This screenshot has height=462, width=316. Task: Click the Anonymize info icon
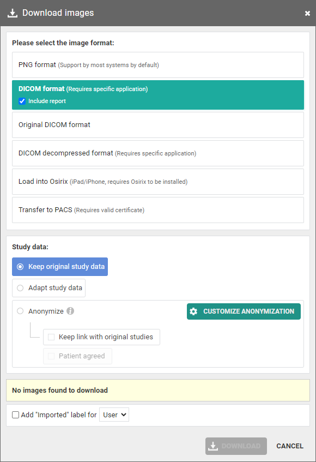[70, 311]
